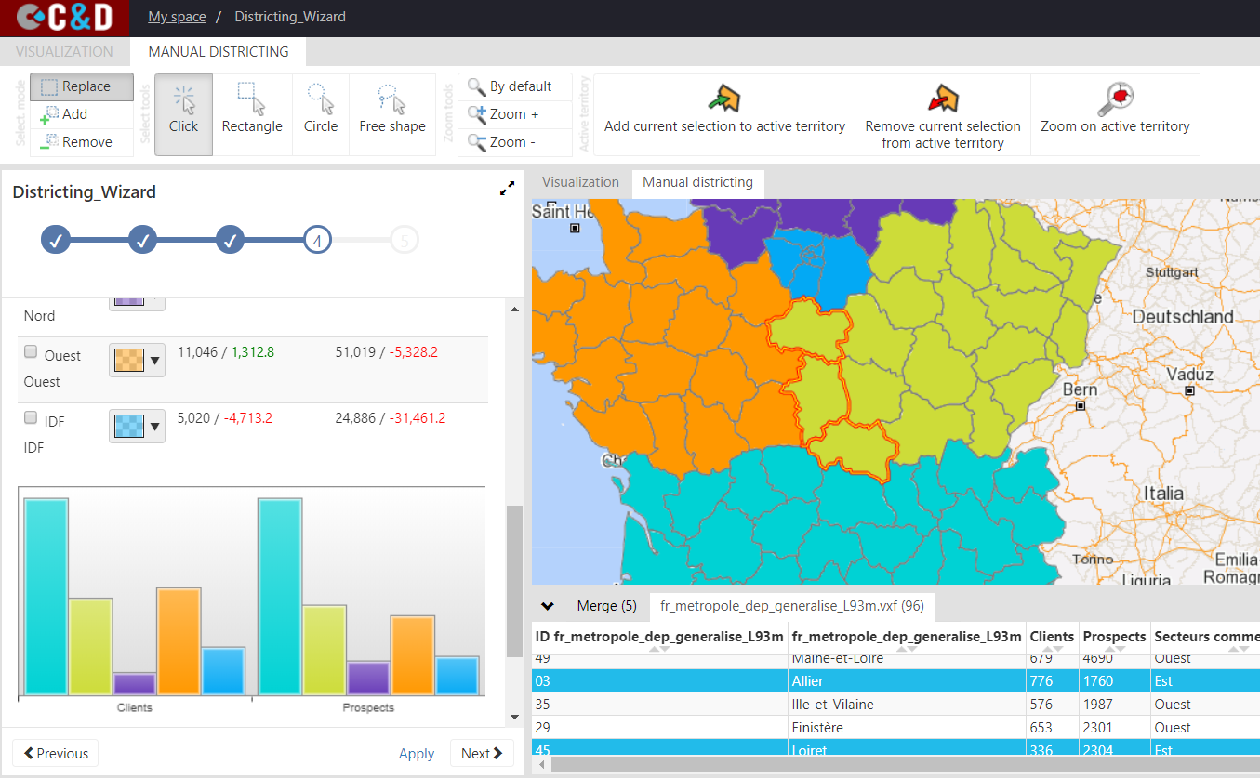1260x778 pixels.
Task: Select the Replace selection mode
Action: pos(82,87)
